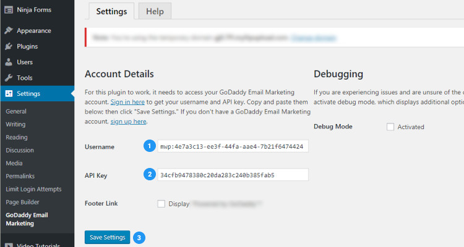Switch to the Help tab
The width and height of the screenshot is (464, 247).
point(155,11)
